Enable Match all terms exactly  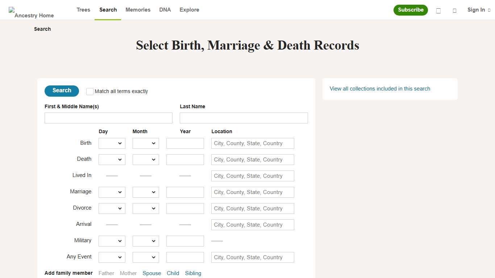(90, 91)
